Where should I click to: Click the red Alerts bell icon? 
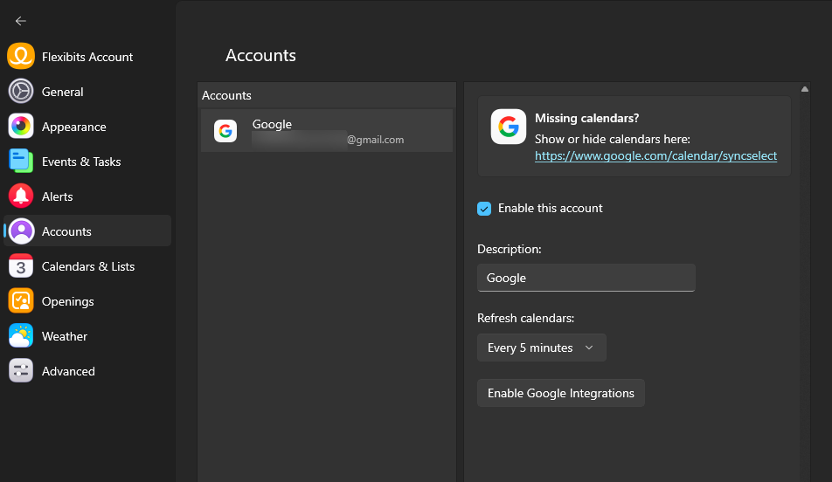click(21, 196)
